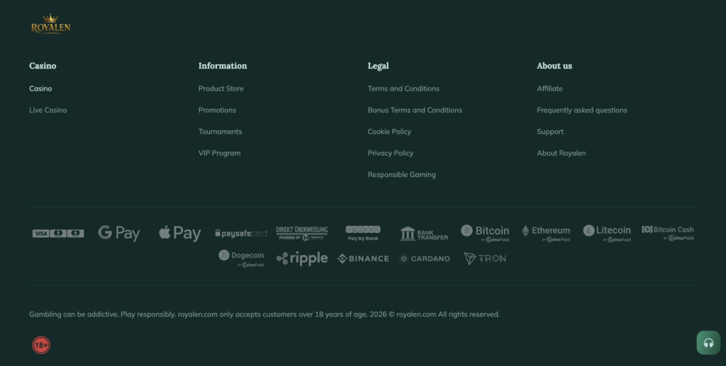The height and width of the screenshot is (366, 726).
Task: Choose the Ethereum payment logo
Action: pyautogui.click(x=546, y=234)
